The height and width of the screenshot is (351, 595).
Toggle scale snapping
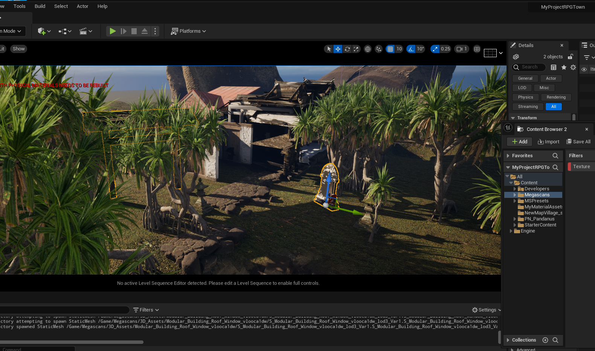pyautogui.click(x=435, y=49)
